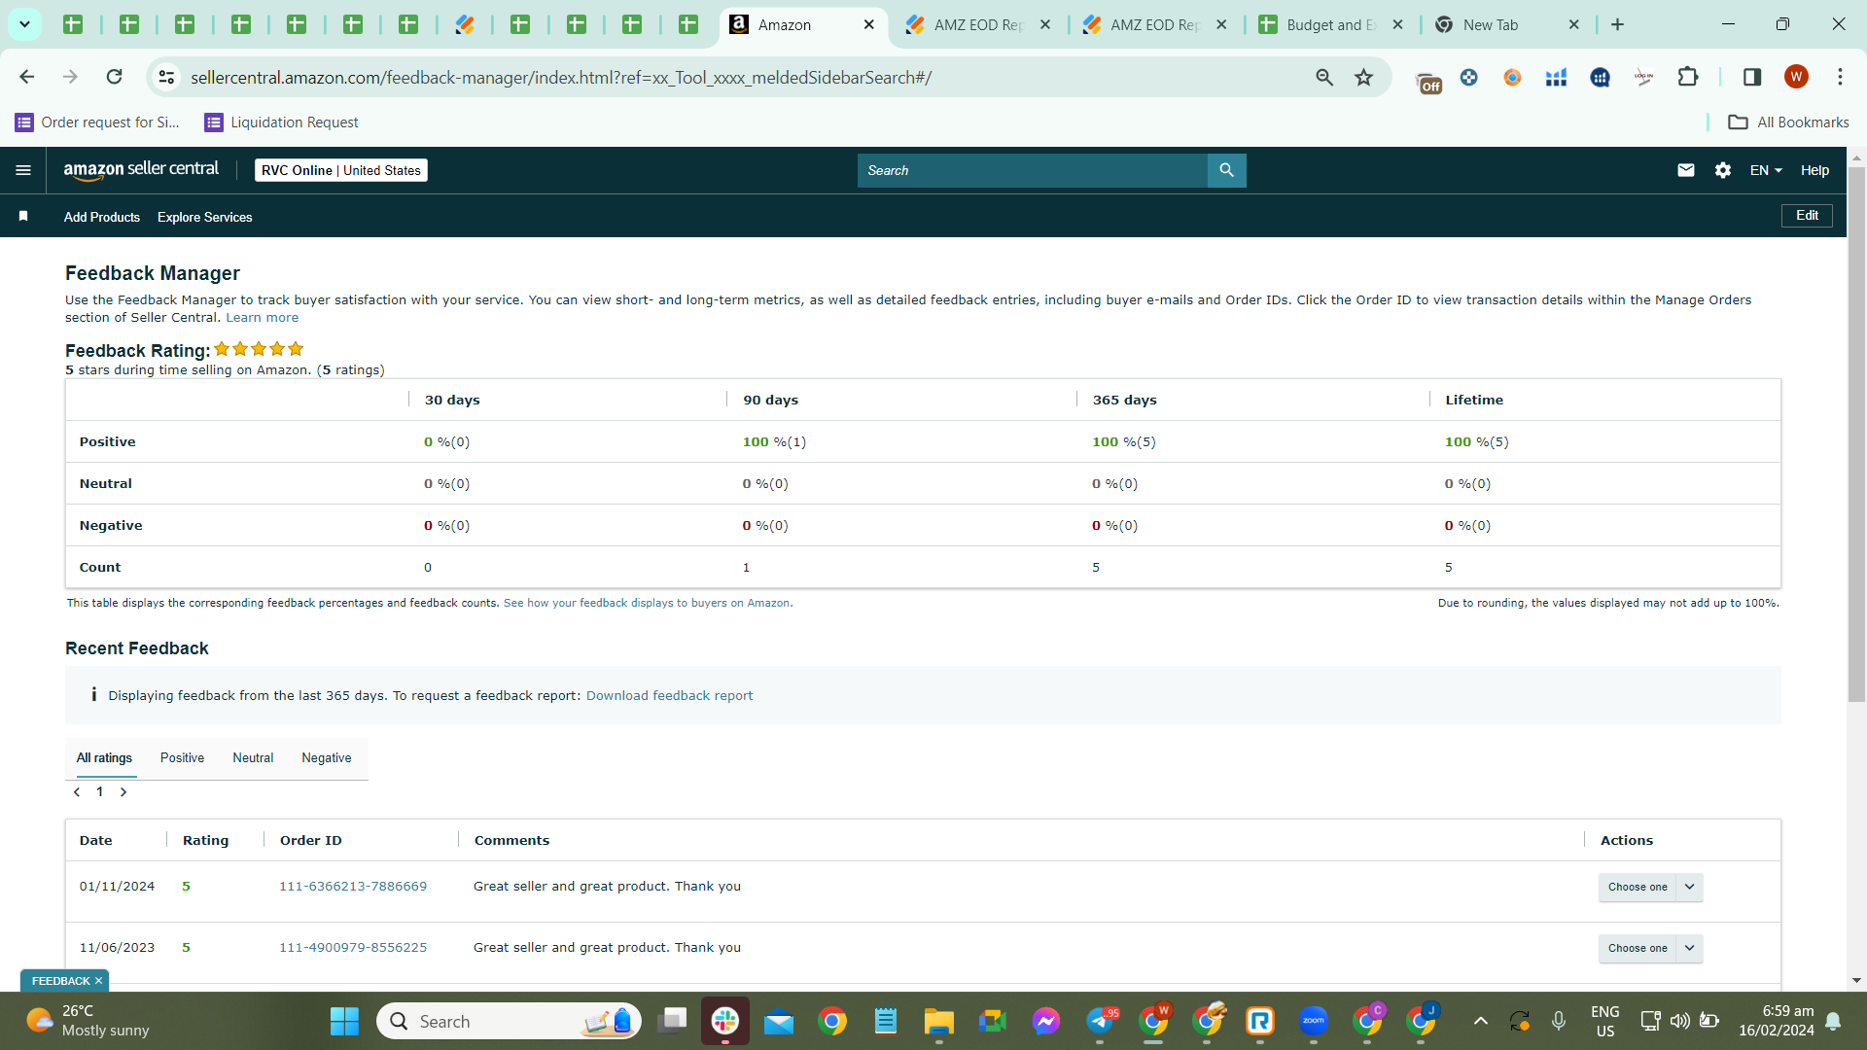The image size is (1867, 1050).
Task: Close the FEEDBACK widget tab
Action: (99, 981)
